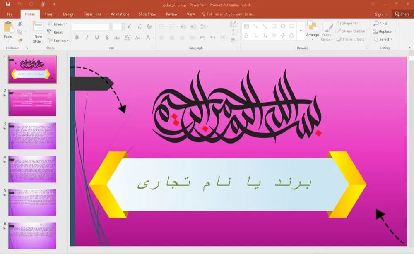
Task: Click the Format Painter brush icon
Action: [x=20, y=41]
